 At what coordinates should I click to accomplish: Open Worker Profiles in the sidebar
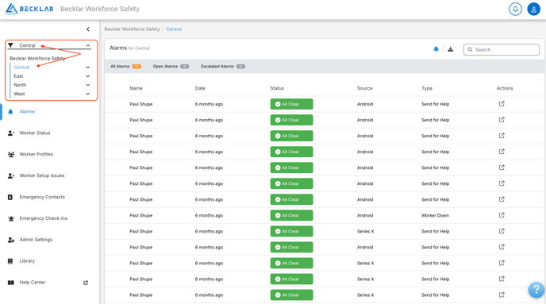click(37, 154)
